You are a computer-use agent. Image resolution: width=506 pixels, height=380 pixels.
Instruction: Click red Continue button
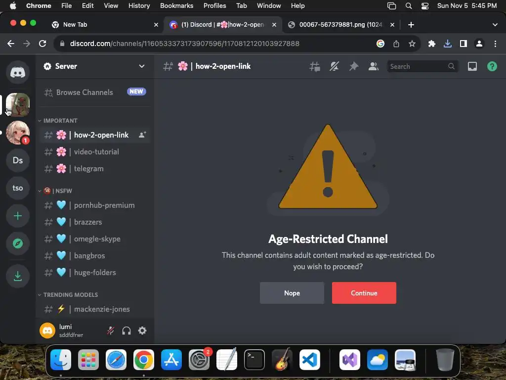pyautogui.click(x=364, y=293)
